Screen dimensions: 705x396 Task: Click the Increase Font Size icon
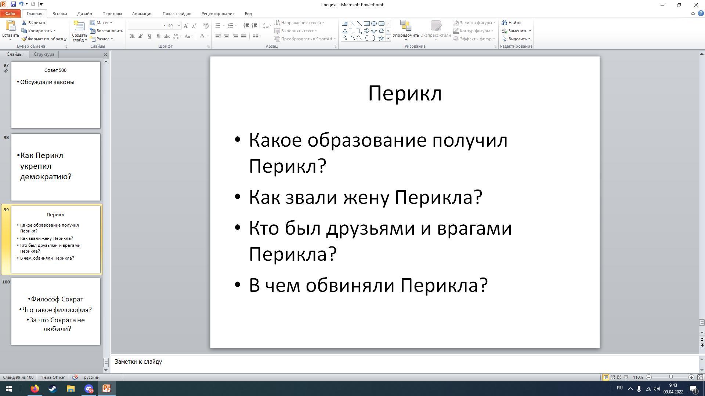tap(186, 26)
